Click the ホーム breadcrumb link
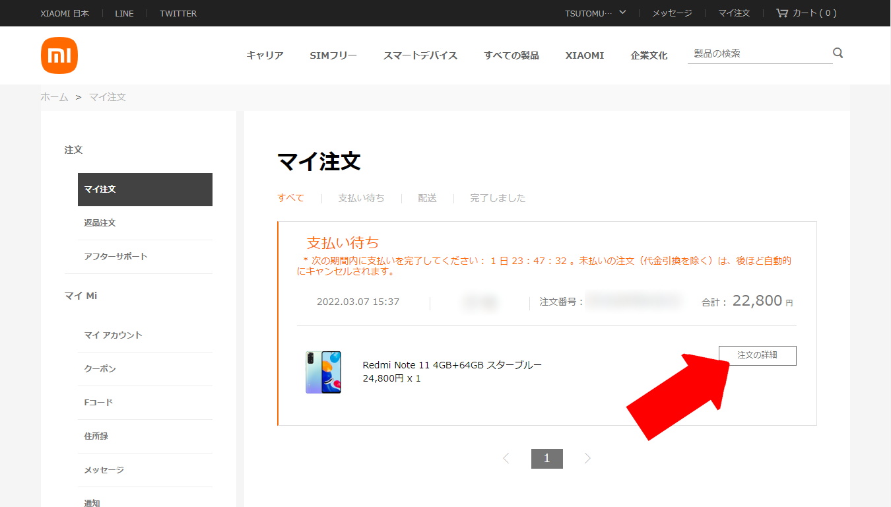The height and width of the screenshot is (507, 891). [54, 97]
